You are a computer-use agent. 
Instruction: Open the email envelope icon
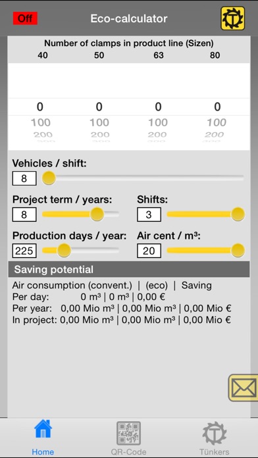click(243, 388)
